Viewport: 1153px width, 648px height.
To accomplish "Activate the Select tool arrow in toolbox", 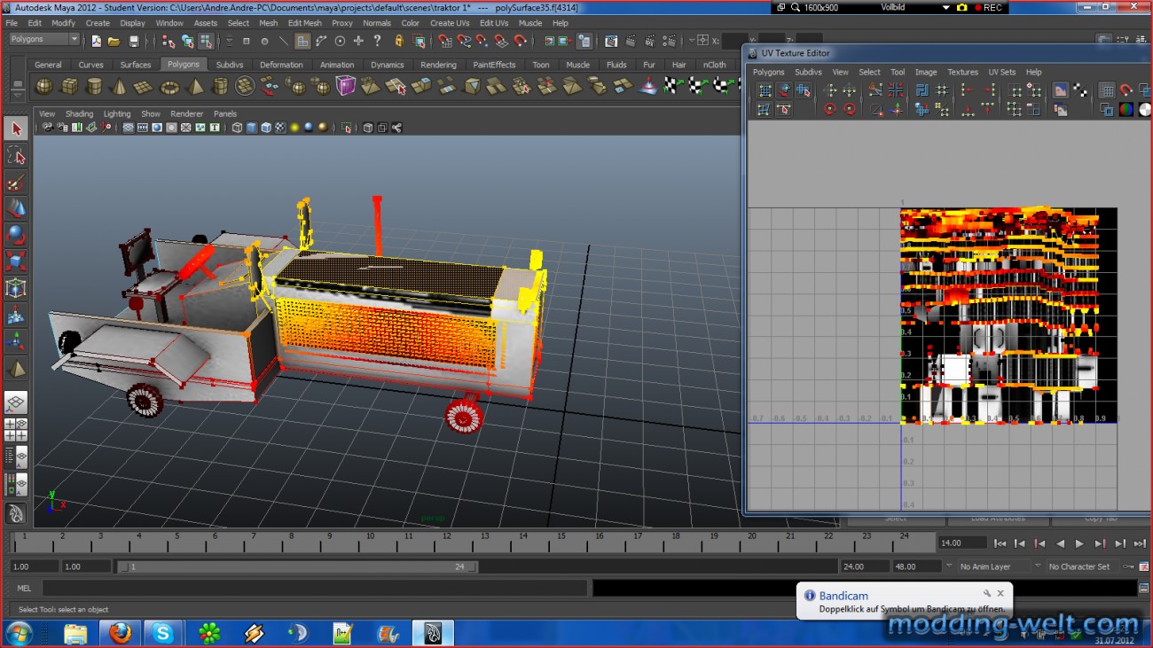I will 16,129.
